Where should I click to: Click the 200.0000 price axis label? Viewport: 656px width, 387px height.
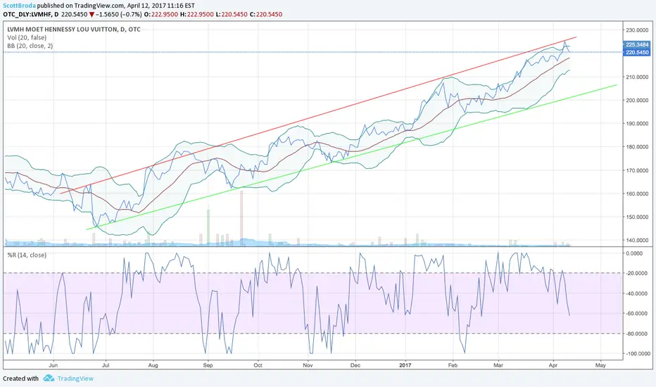click(638, 101)
